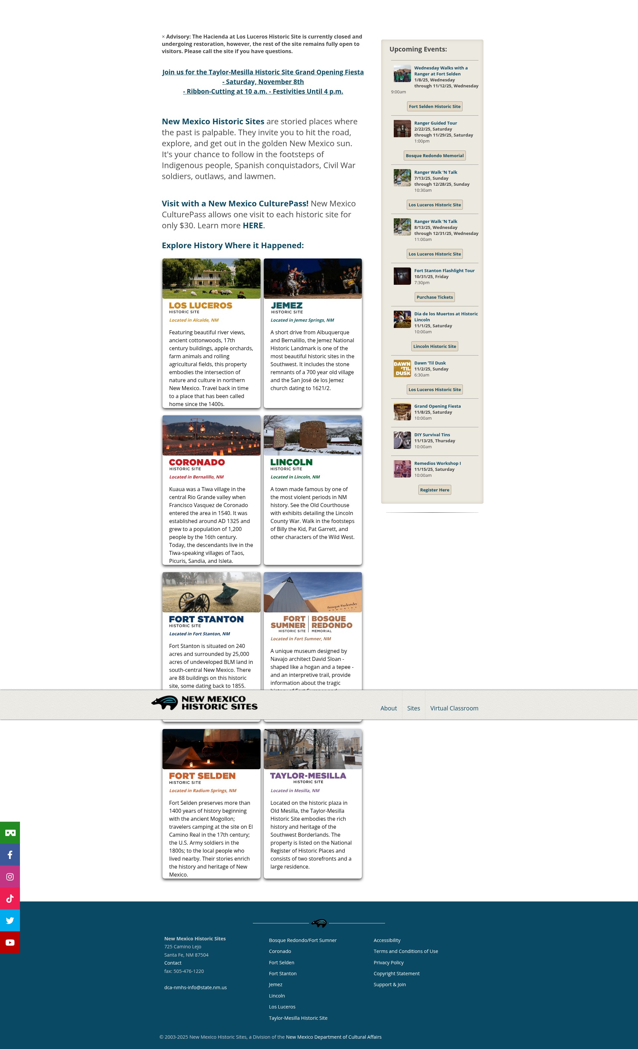Image resolution: width=638 pixels, height=1049 pixels.
Task: Open the virtual reality tour icon
Action: [10, 833]
